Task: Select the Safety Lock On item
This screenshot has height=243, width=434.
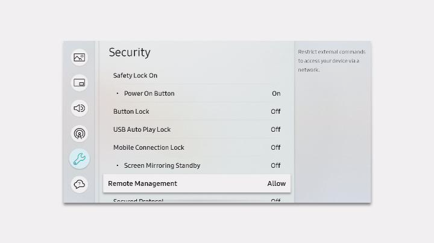Action: 136,76
